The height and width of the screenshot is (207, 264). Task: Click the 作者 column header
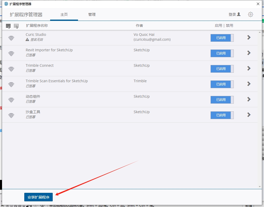click(x=139, y=26)
